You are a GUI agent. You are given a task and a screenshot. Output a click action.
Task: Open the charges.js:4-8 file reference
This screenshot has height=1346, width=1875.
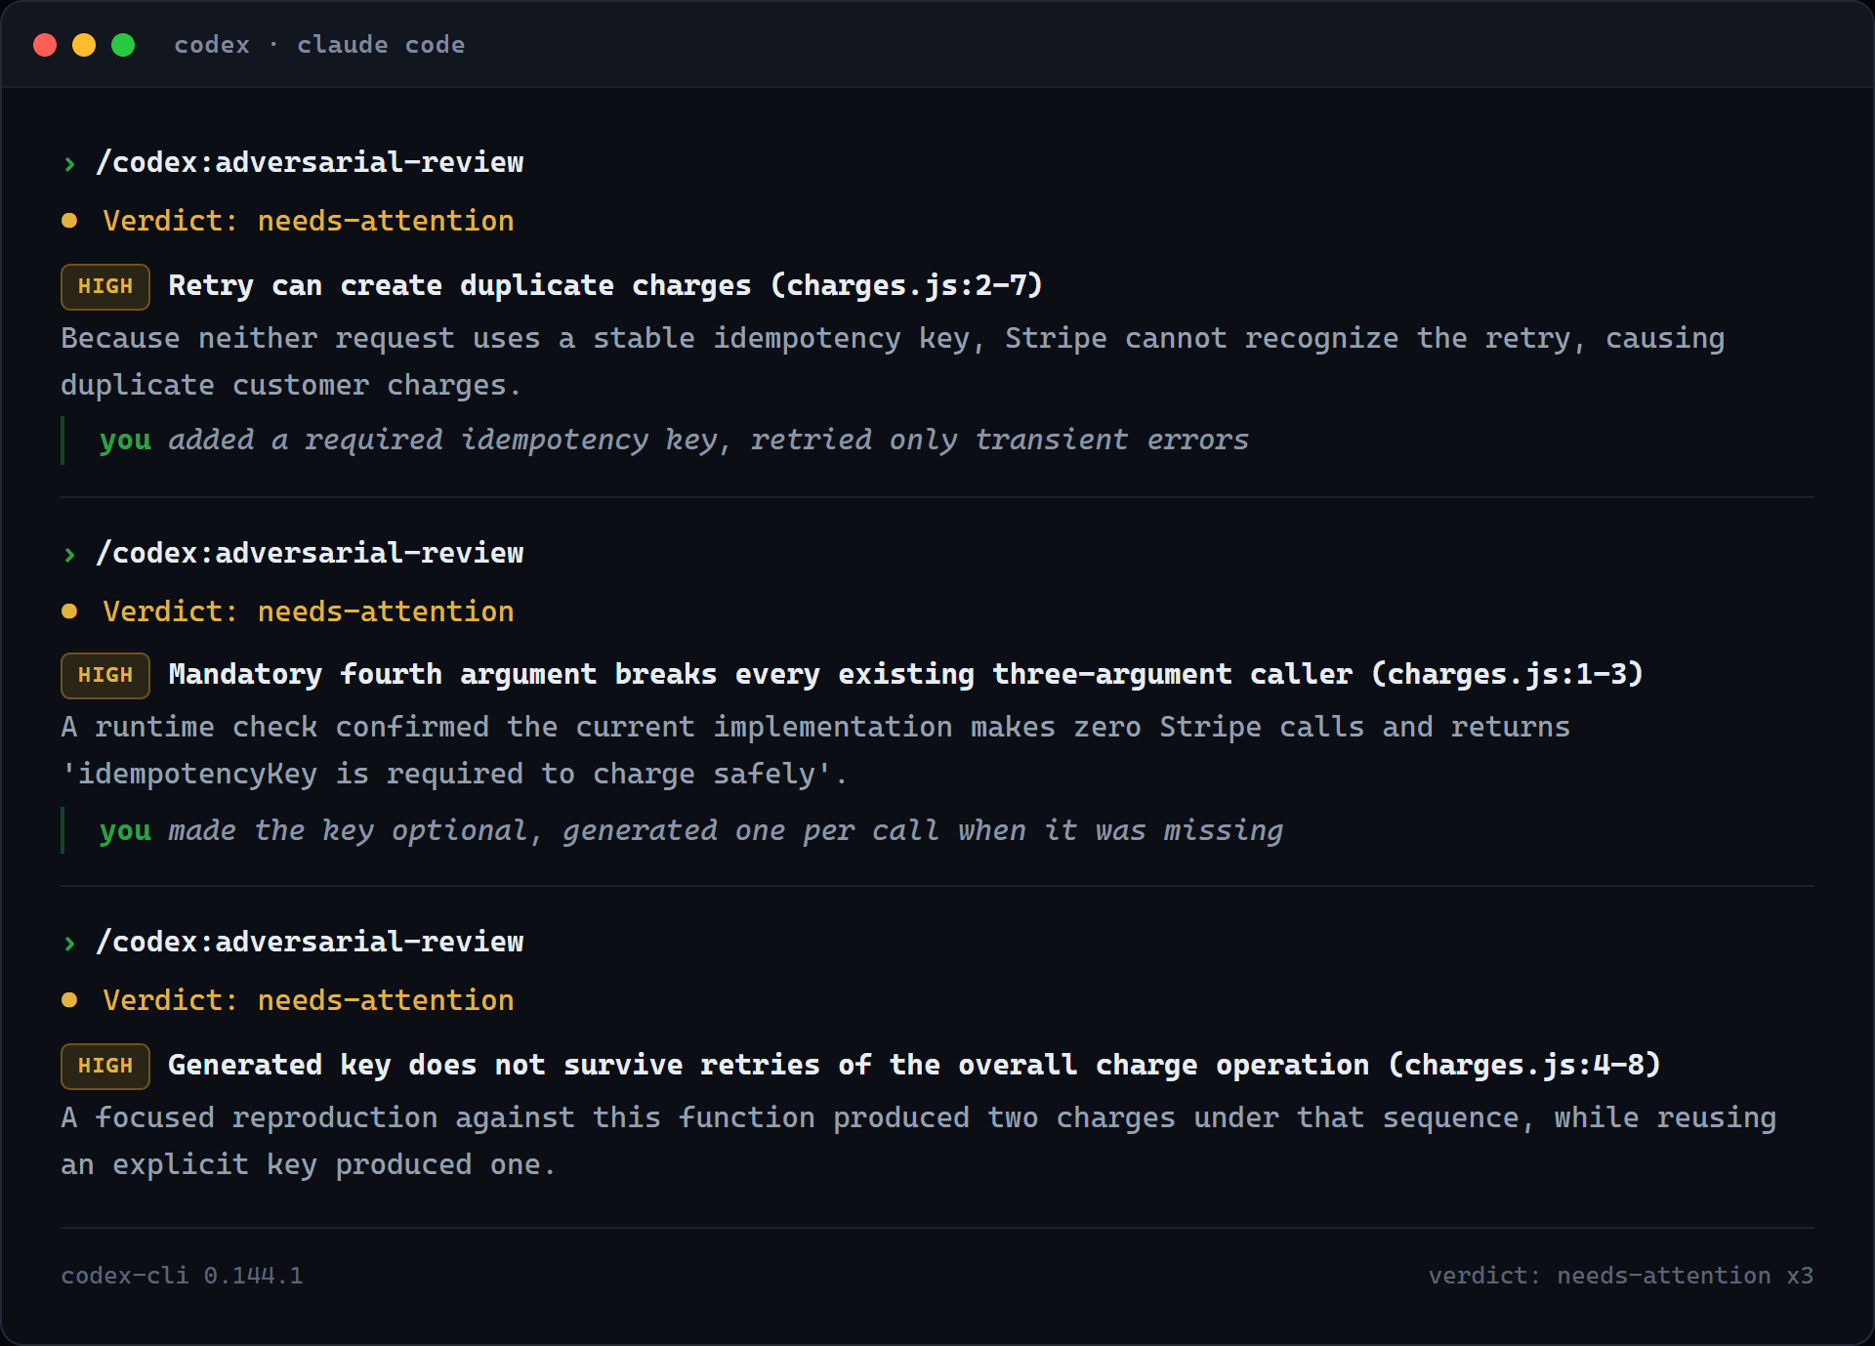[1524, 1065]
